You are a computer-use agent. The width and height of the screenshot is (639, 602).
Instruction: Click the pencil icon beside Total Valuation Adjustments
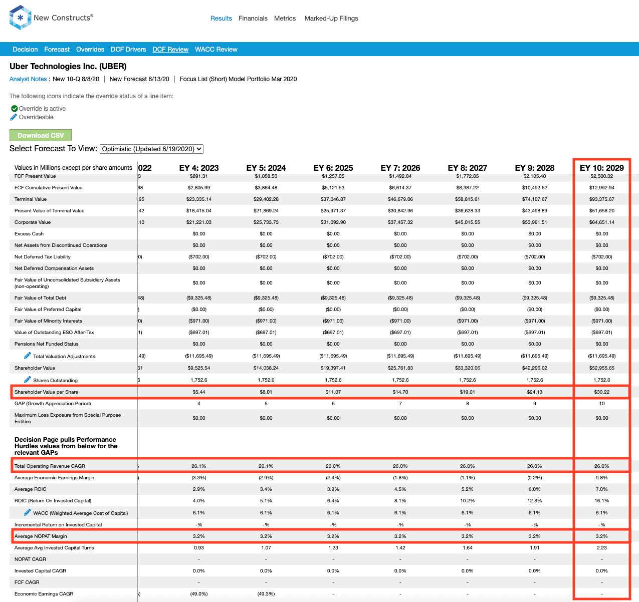(28, 356)
